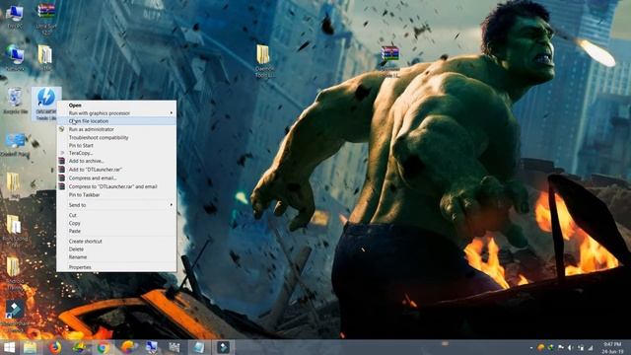Choose Add to "DTLauncher.rar"

[116, 170]
